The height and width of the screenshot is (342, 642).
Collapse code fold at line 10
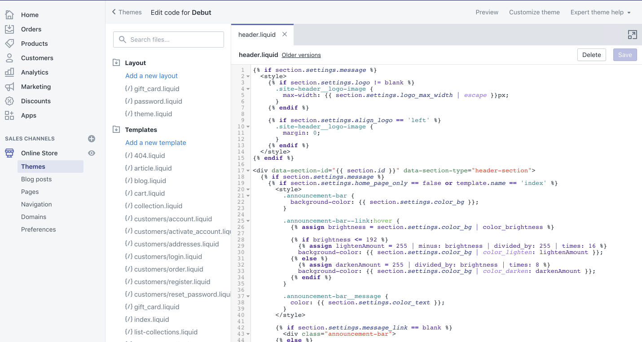[248, 127]
